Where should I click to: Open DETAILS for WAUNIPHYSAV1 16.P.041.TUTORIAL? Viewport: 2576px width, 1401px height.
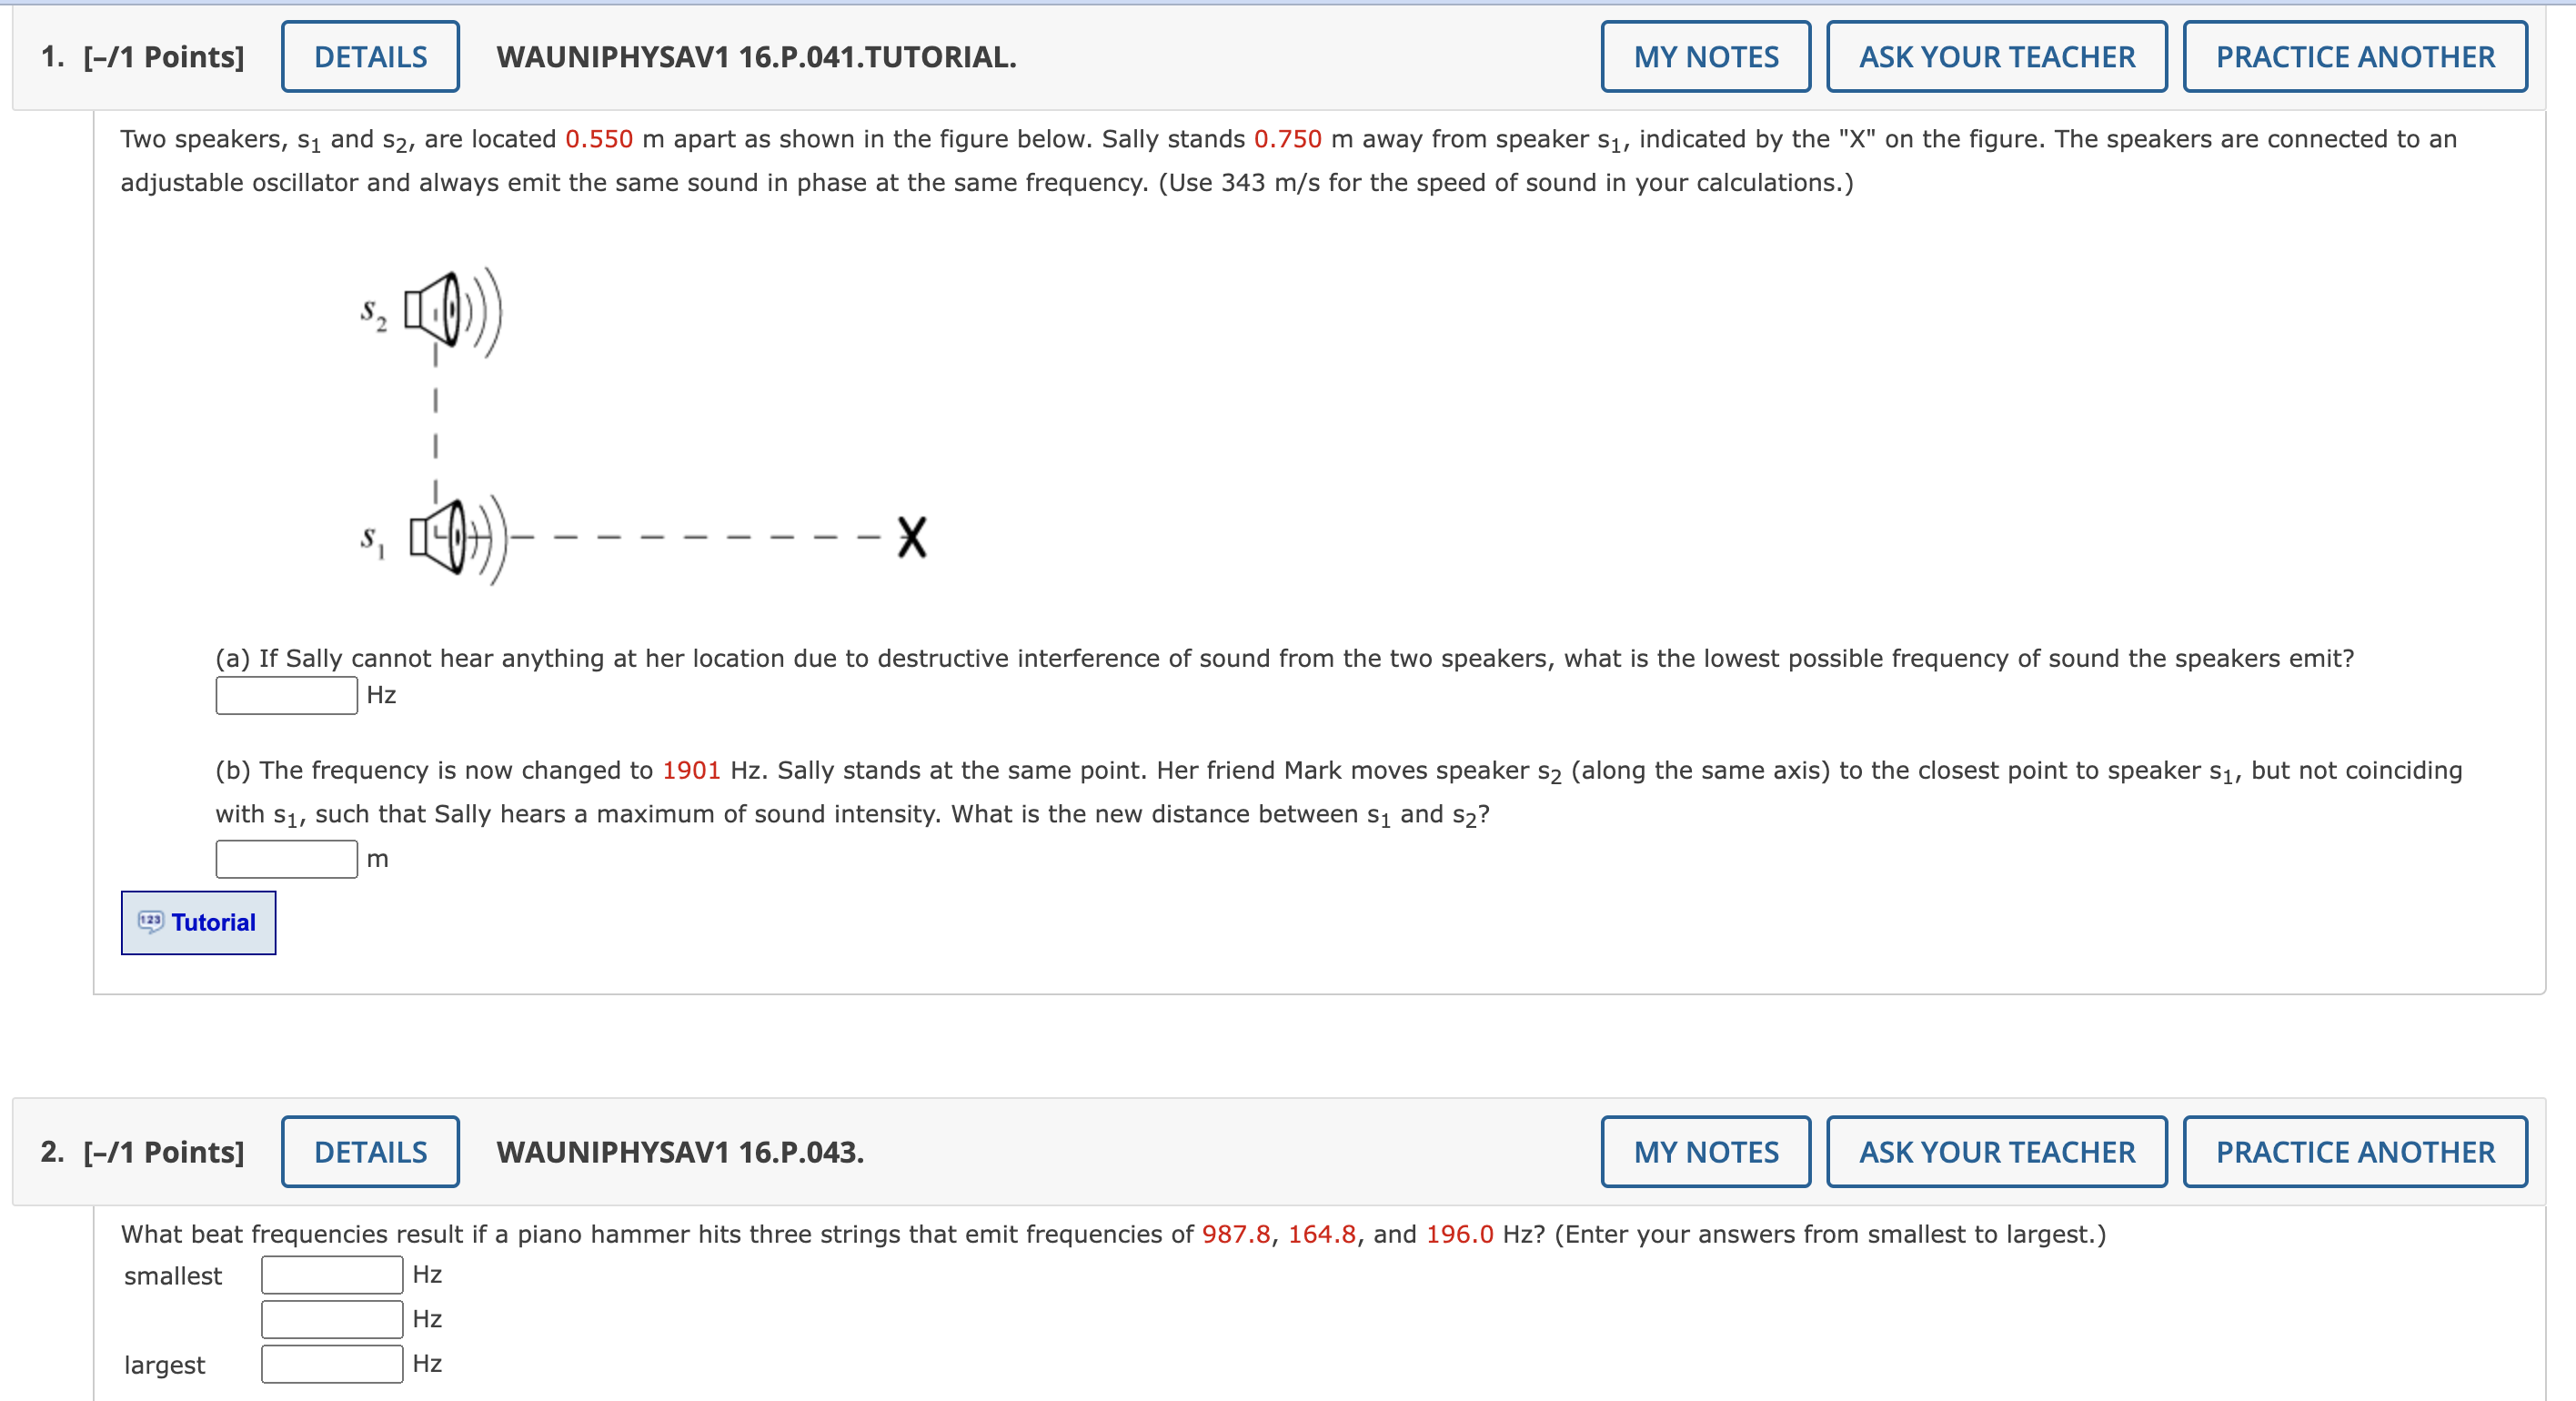coord(369,56)
